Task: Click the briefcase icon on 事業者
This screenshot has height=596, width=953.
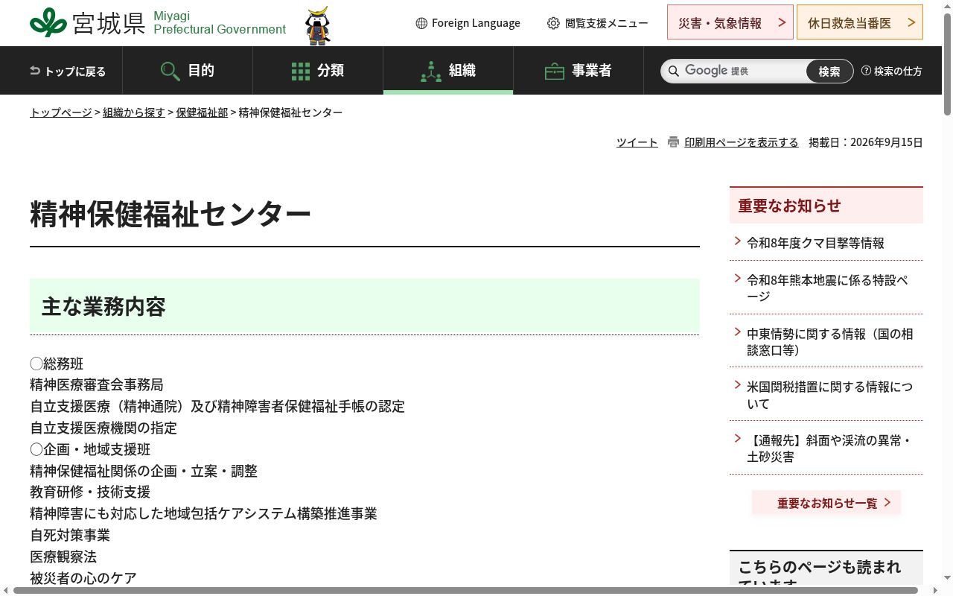Action: pos(555,72)
